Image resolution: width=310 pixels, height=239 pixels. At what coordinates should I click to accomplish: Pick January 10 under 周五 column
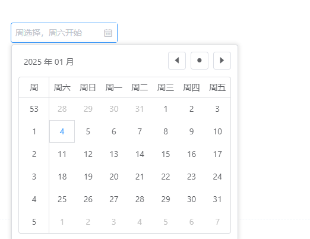point(217,131)
